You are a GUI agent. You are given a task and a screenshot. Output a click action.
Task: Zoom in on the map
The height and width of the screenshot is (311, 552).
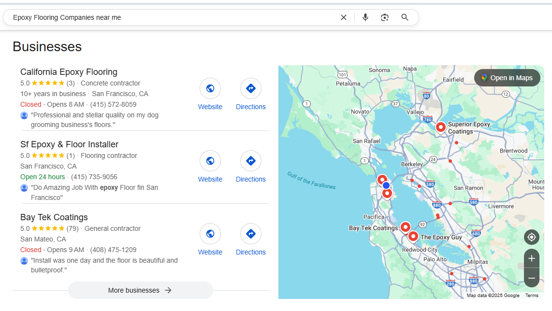pos(532,258)
